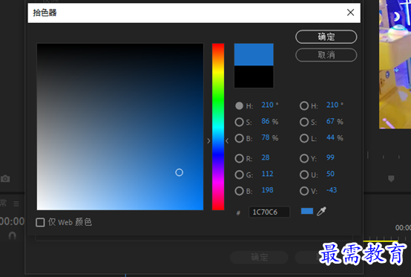Select the HSL Hue radio button
This screenshot has width=411, height=277.
304,105
